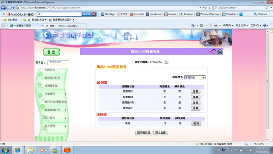Screen dimensions: 273x154
Task: Open the 運作模式 mode dropdown
Action: click(203, 77)
